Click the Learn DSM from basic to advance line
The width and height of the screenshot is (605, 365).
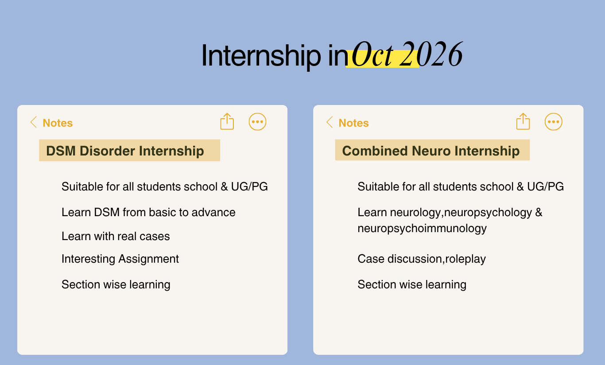pyautogui.click(x=148, y=212)
